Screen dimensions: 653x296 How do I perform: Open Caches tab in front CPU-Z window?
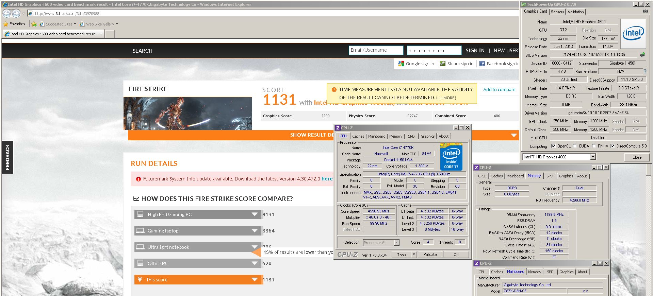[358, 136]
